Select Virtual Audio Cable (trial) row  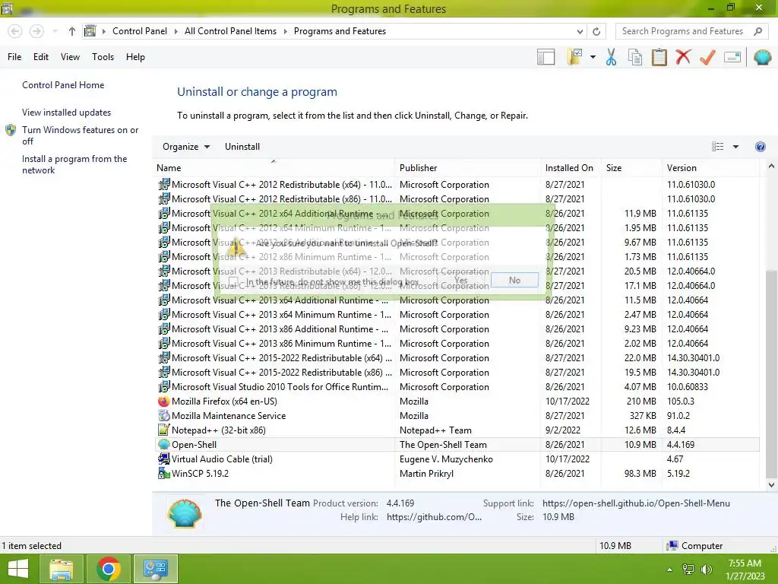[x=456, y=459]
